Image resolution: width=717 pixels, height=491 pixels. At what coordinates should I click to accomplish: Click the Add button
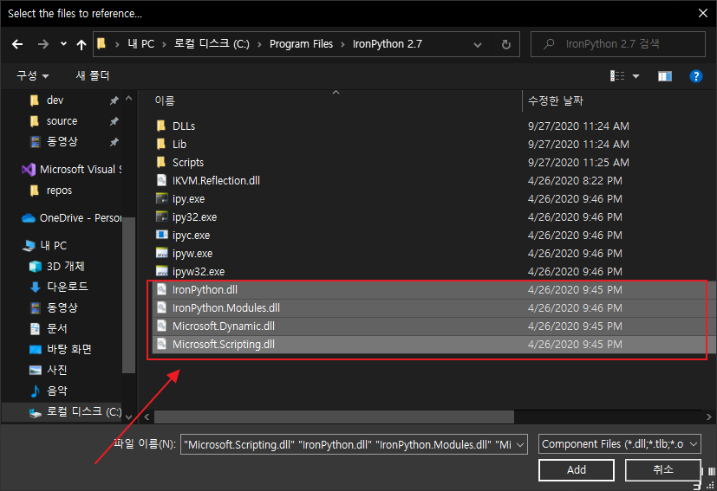(577, 470)
